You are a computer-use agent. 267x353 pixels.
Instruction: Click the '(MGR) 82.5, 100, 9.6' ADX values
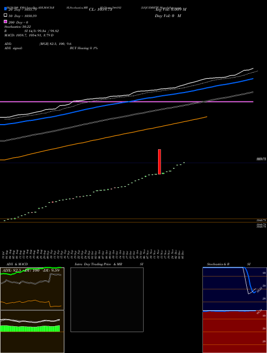(56, 44)
